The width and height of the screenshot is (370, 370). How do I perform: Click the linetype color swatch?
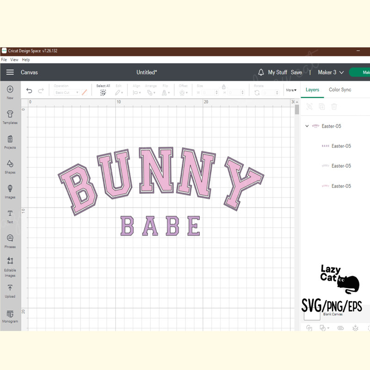click(84, 92)
